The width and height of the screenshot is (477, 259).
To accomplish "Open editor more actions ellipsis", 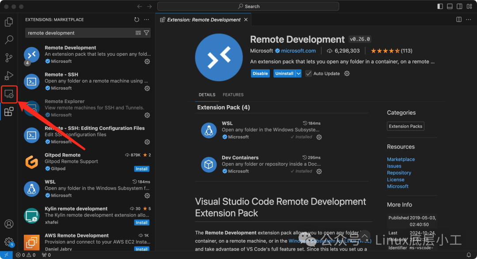I will click(x=469, y=19).
